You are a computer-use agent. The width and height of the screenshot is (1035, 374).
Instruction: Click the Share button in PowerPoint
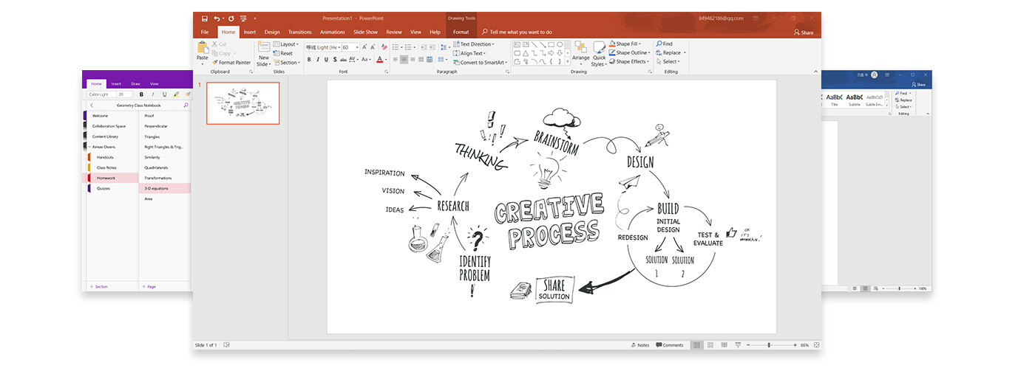tap(803, 32)
